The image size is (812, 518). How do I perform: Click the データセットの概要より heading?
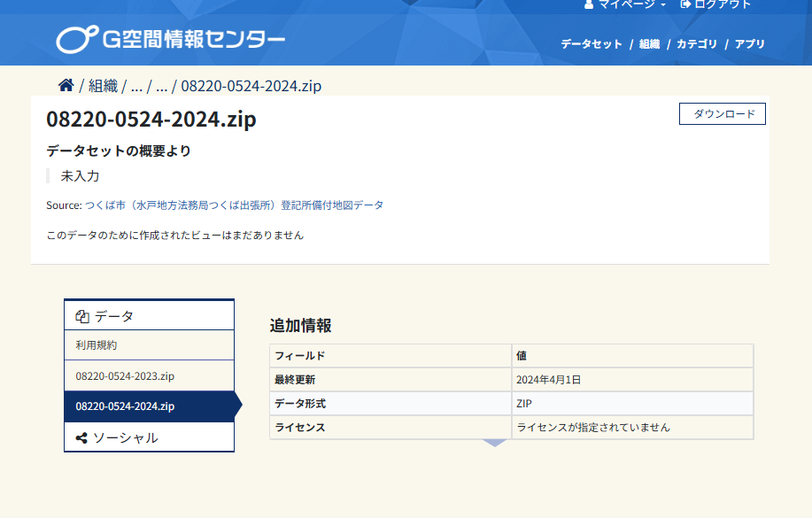coord(119,151)
